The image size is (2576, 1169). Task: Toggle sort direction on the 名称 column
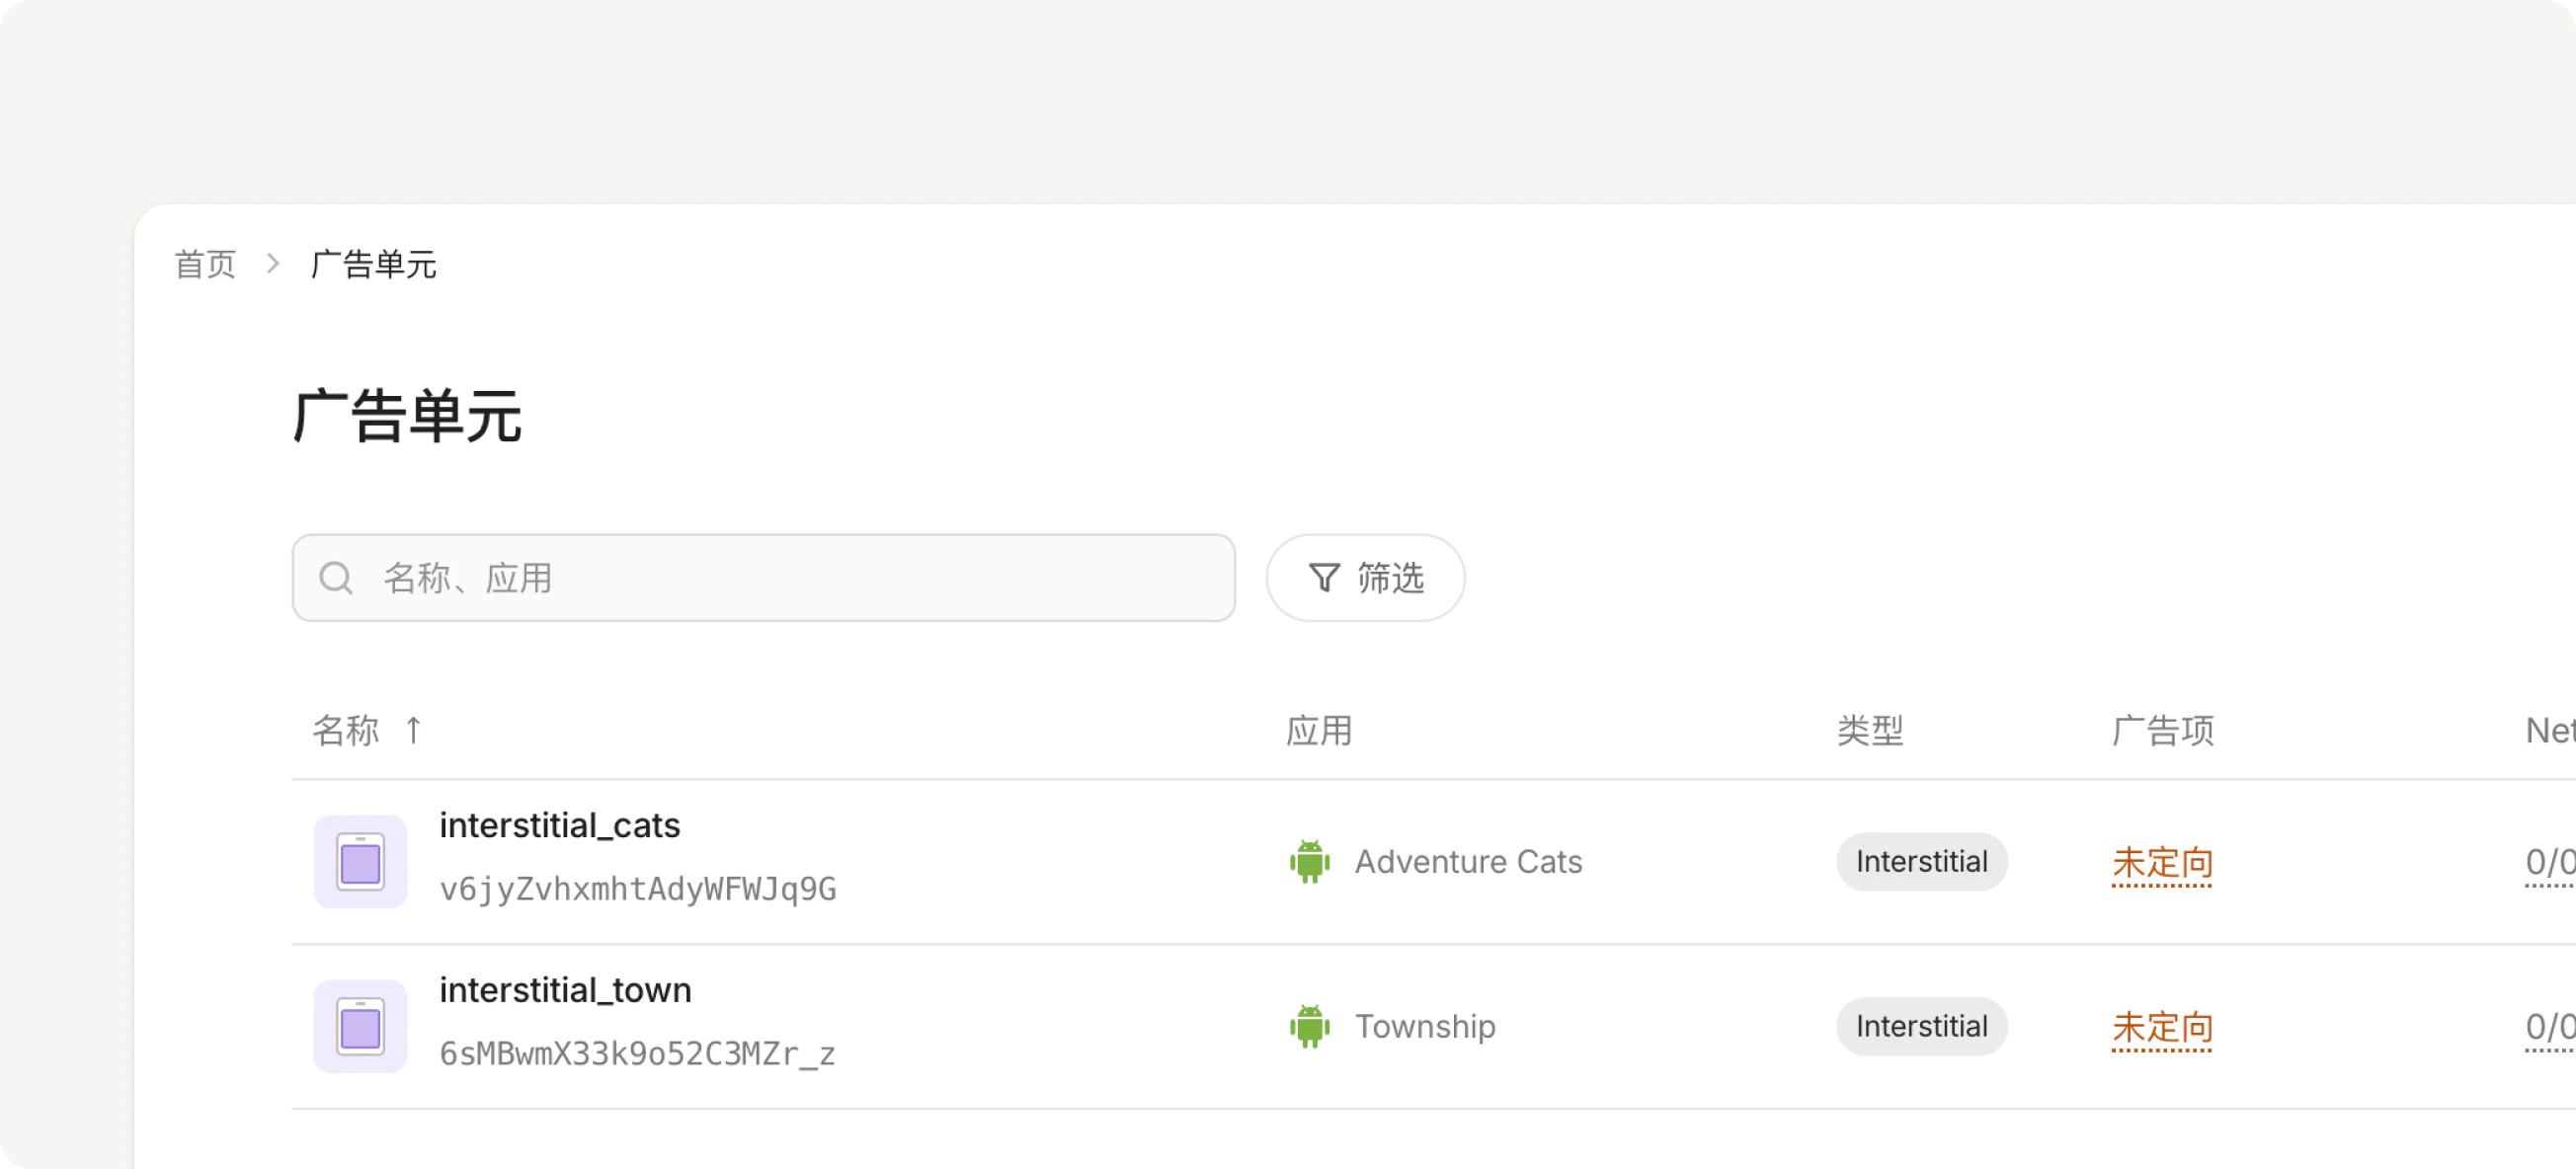click(346, 731)
